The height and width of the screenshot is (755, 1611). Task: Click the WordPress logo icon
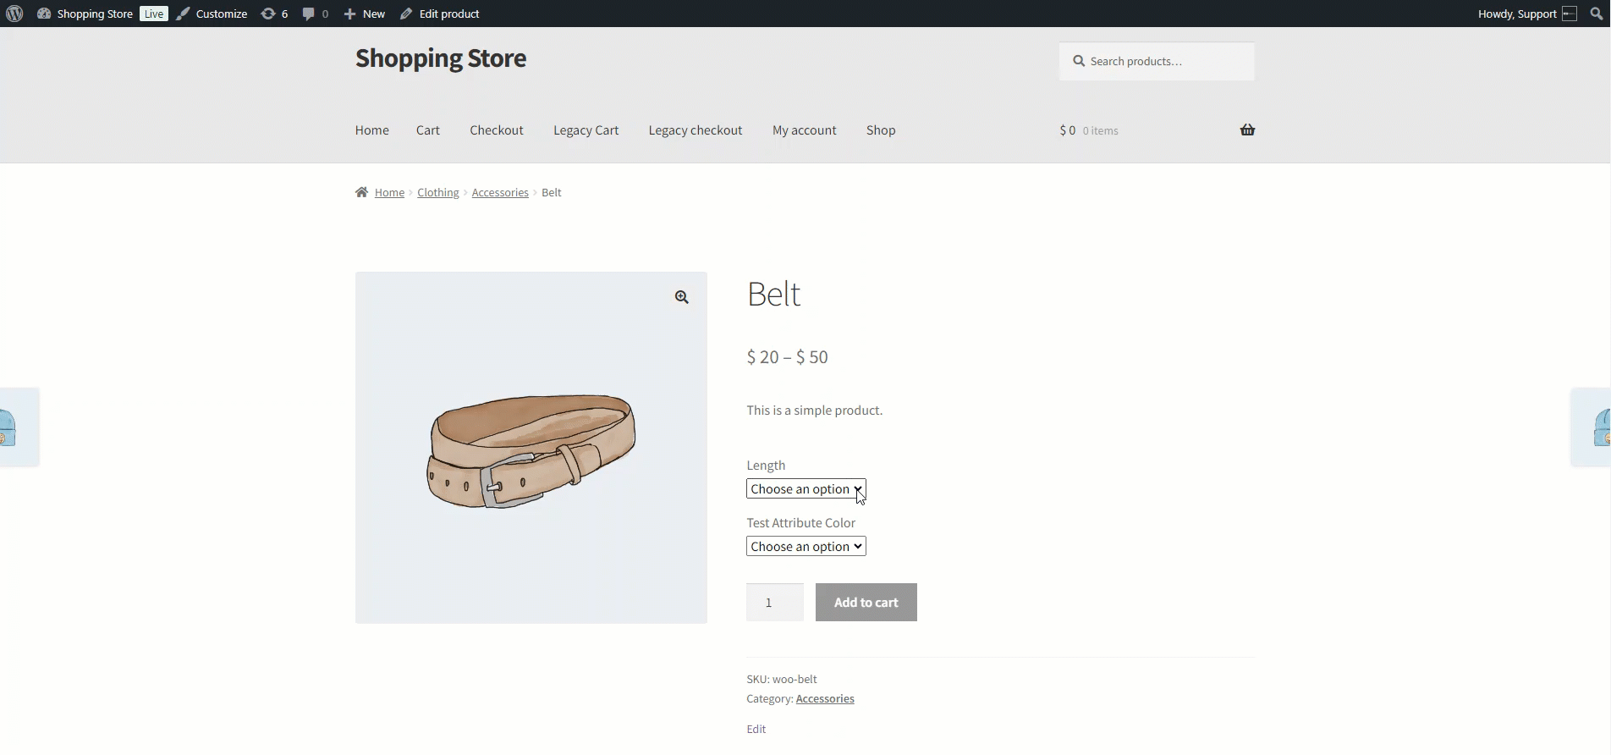(14, 14)
